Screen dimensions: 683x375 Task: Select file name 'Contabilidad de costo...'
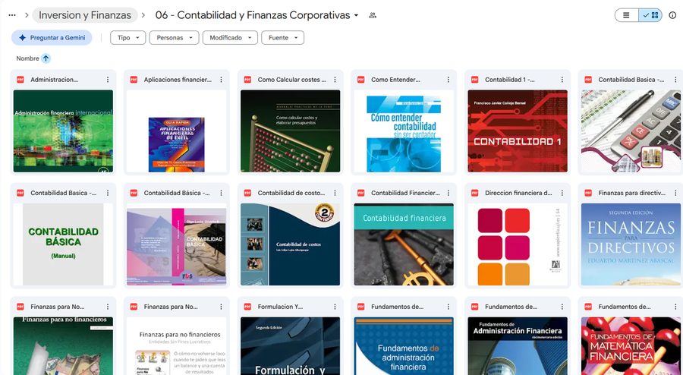(291, 193)
